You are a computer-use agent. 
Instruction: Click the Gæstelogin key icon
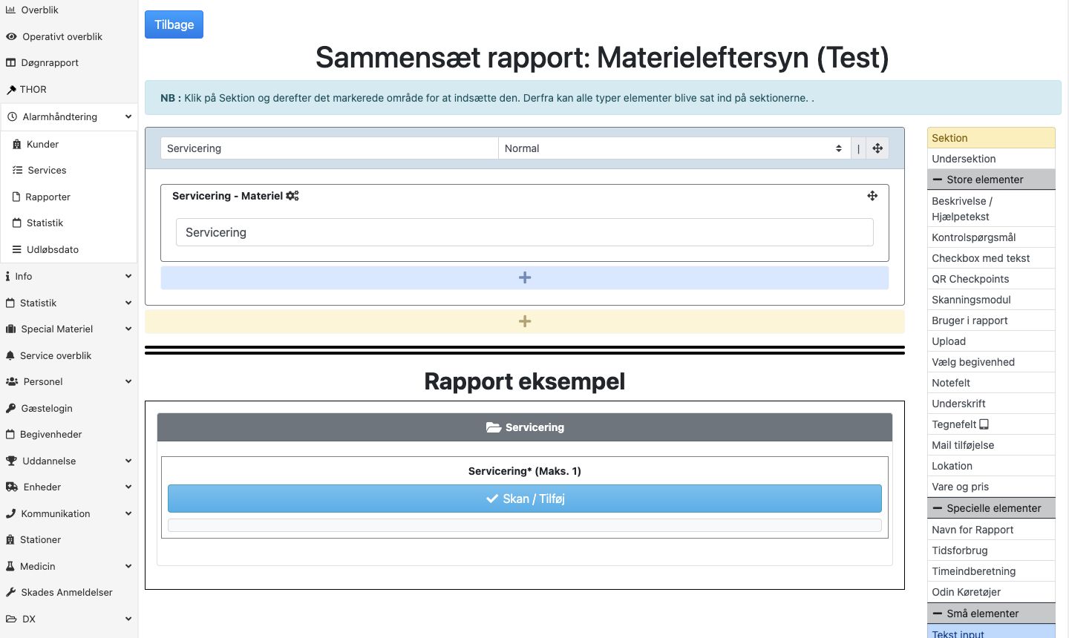10,409
